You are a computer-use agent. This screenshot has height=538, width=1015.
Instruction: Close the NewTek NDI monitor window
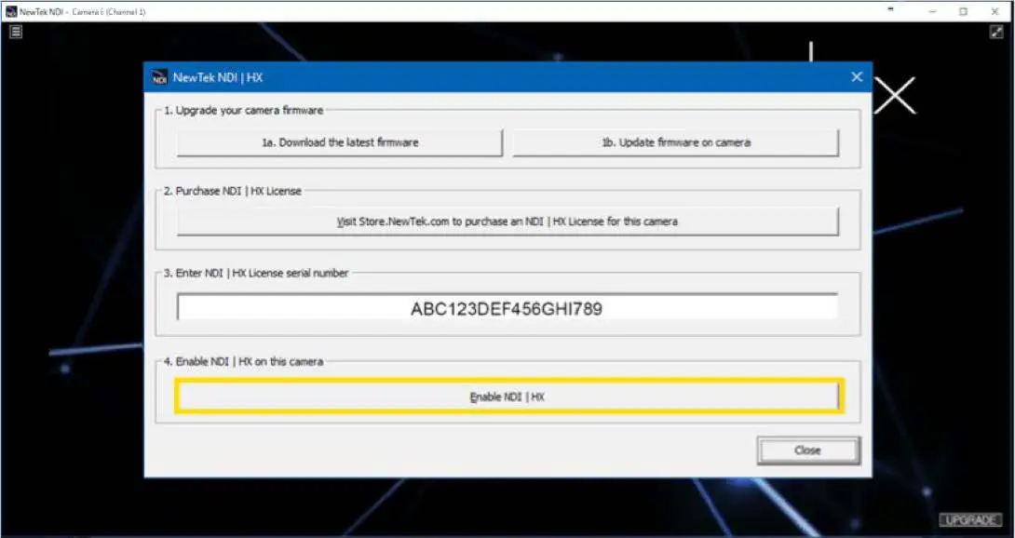click(x=995, y=12)
